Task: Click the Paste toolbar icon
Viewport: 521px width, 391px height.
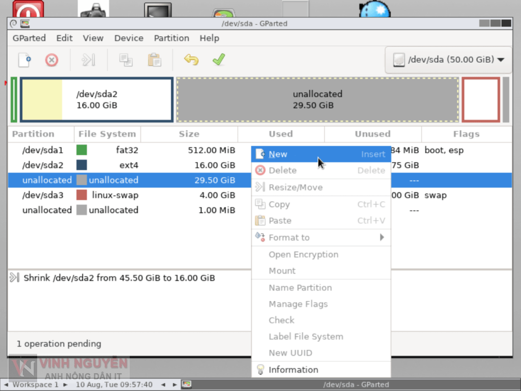Action: [x=154, y=60]
